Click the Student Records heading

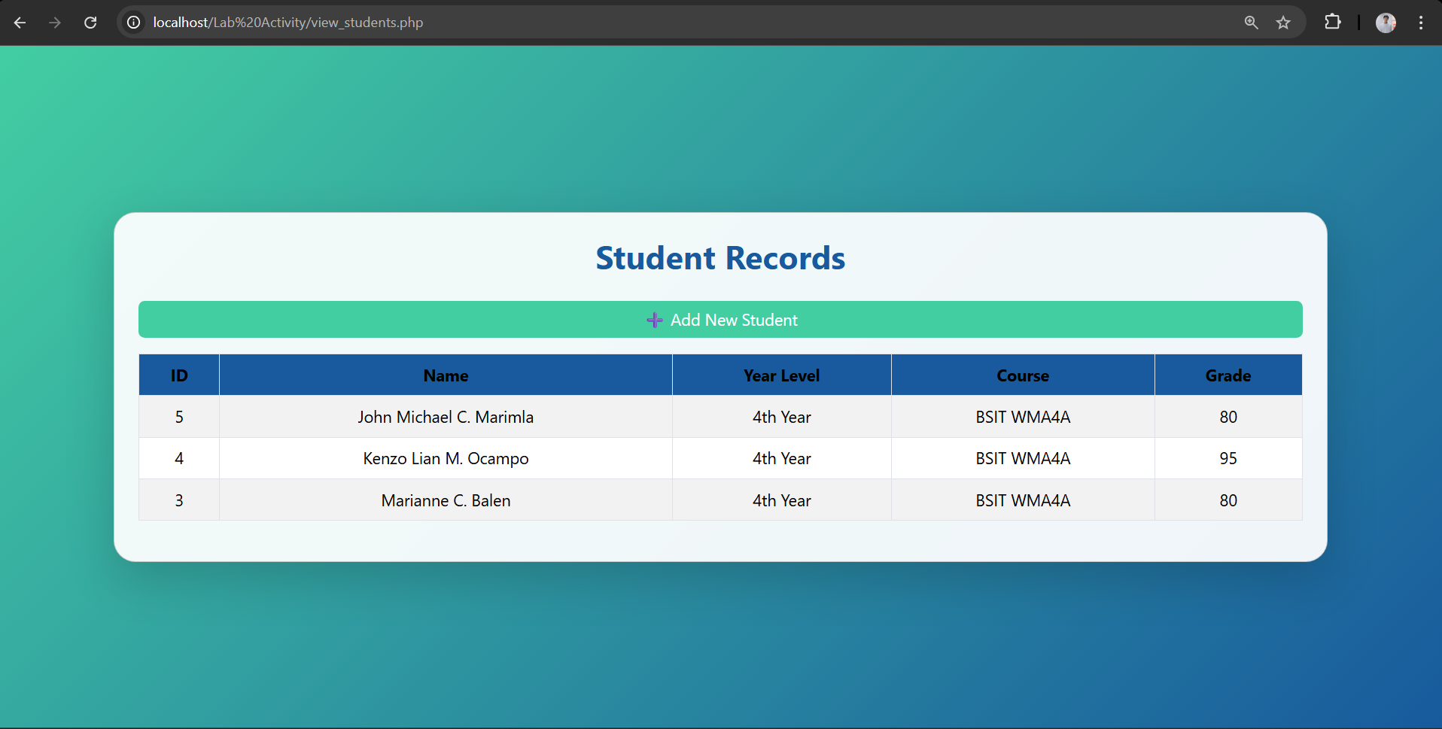(719, 257)
